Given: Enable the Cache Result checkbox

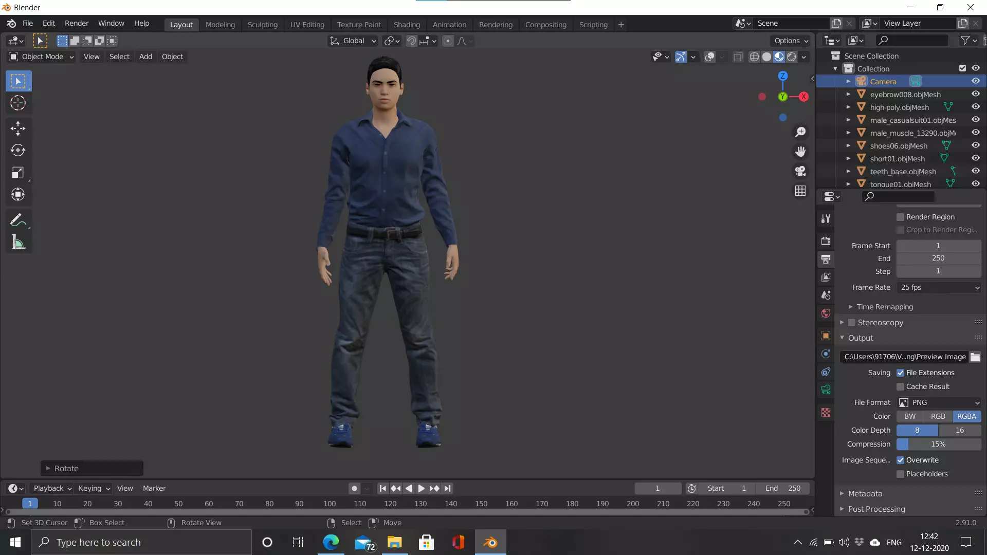Looking at the screenshot, I should (x=900, y=386).
